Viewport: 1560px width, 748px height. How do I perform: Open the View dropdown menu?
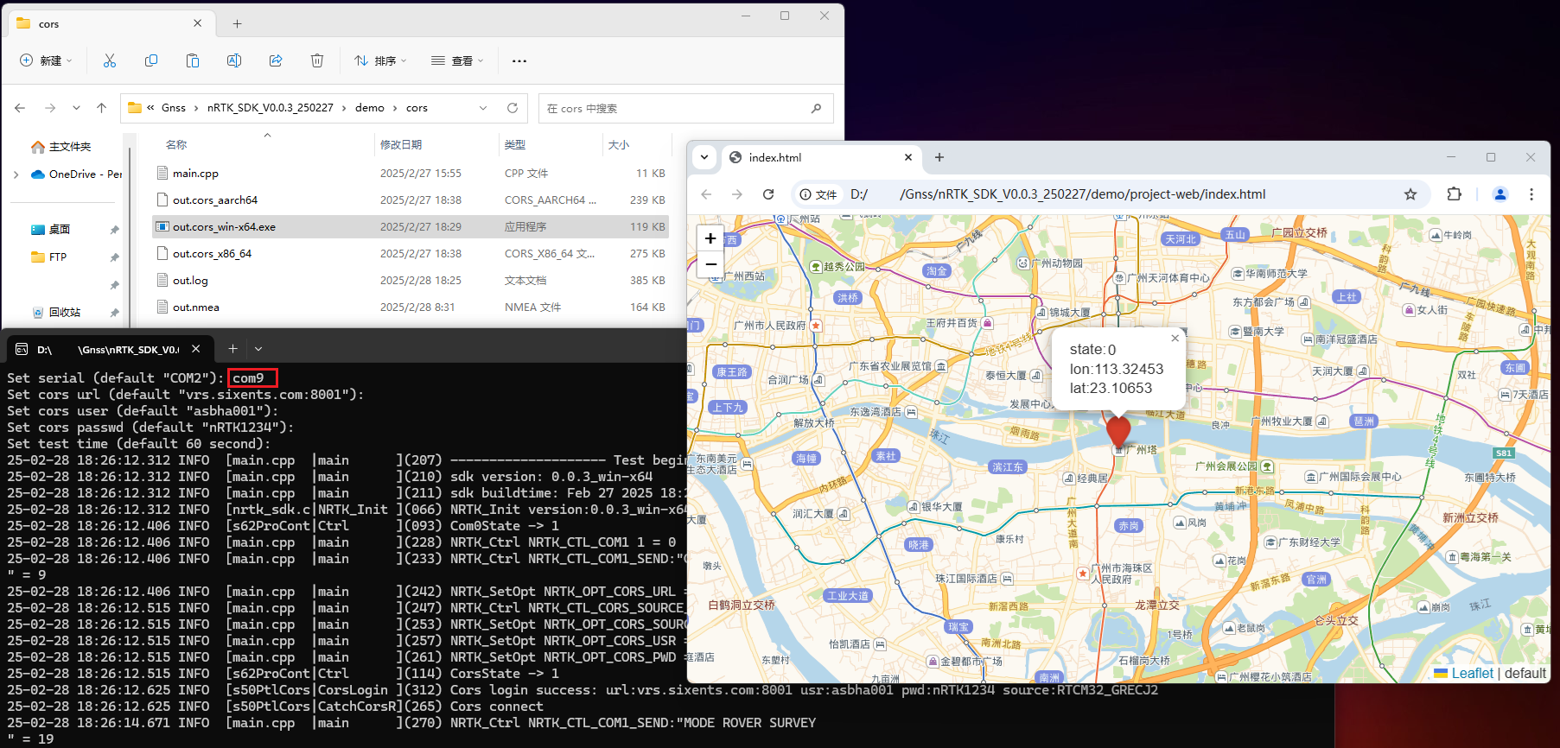pos(457,60)
